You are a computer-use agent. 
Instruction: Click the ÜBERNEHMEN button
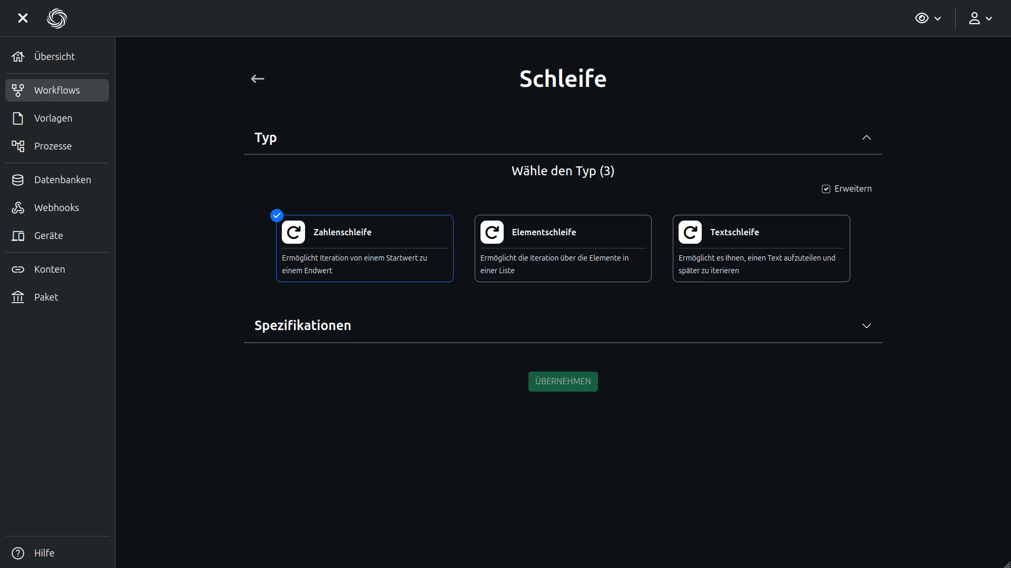563,382
